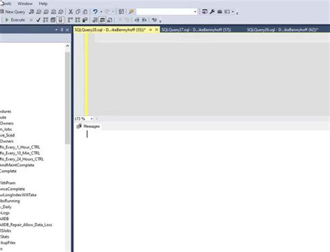
Task: Select the Repair_Allow_Data_Loss tree item
Action: 26,225
